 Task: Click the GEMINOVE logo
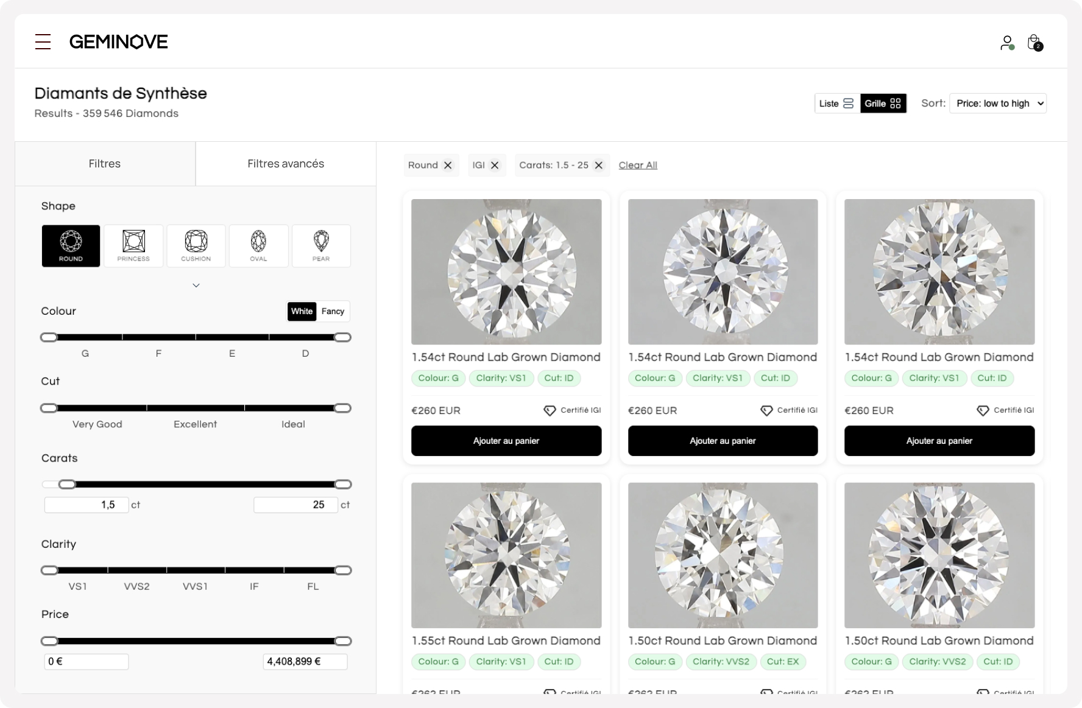coord(119,41)
